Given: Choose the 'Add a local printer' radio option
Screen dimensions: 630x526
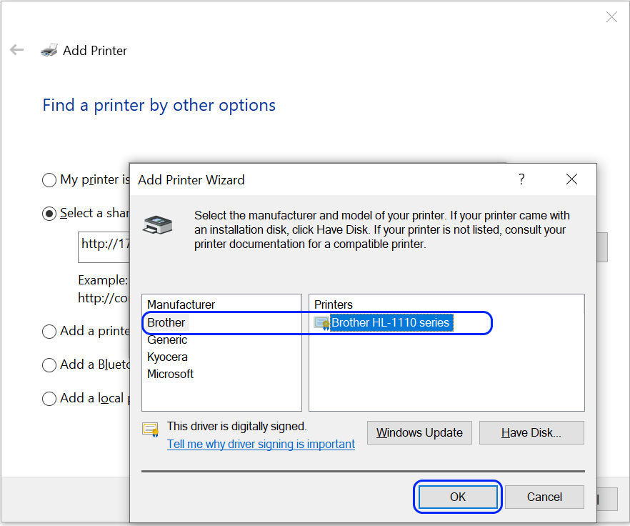Looking at the screenshot, I should pyautogui.click(x=49, y=399).
